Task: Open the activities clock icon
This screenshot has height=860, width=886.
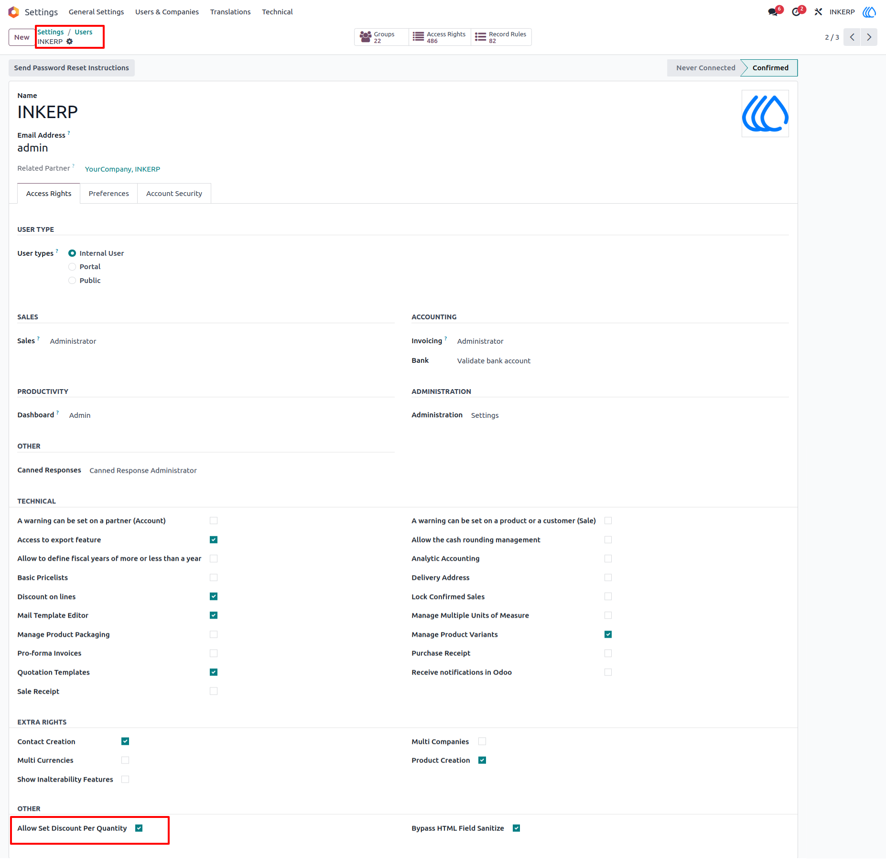Action: click(796, 12)
